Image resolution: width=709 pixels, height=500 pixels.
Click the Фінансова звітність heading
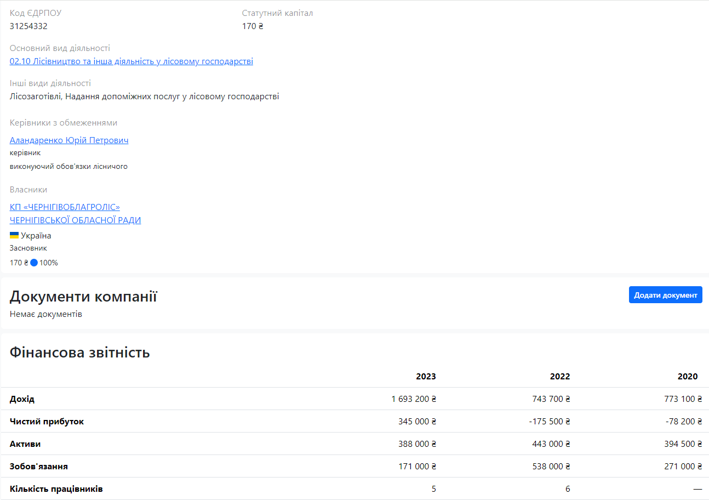(80, 352)
